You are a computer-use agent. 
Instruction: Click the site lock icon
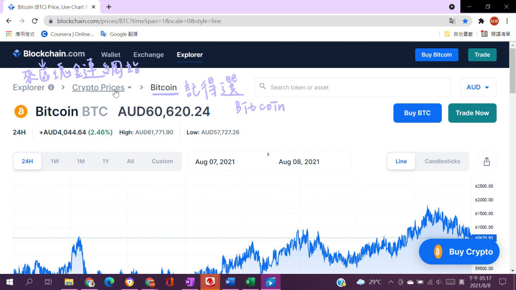[x=50, y=21]
